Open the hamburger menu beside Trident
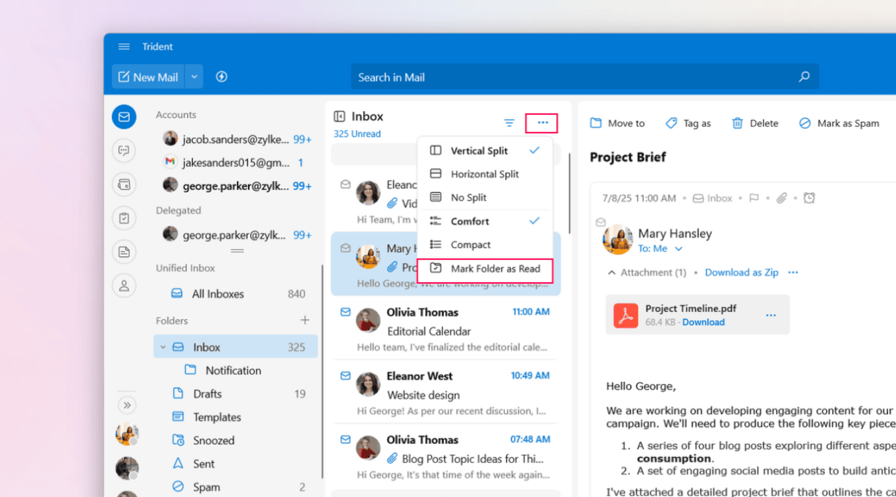This screenshot has height=497, width=896. (x=124, y=47)
